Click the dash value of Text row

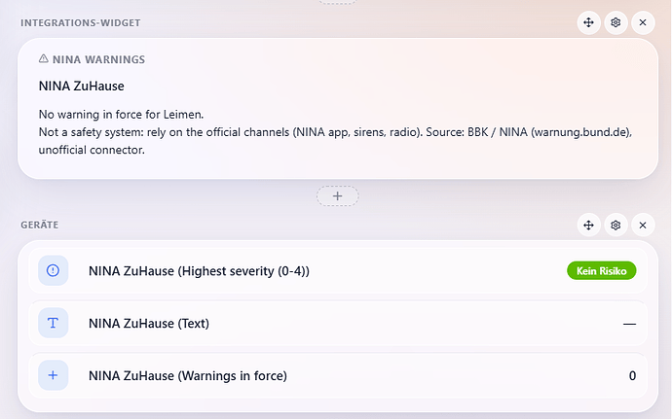pos(629,324)
